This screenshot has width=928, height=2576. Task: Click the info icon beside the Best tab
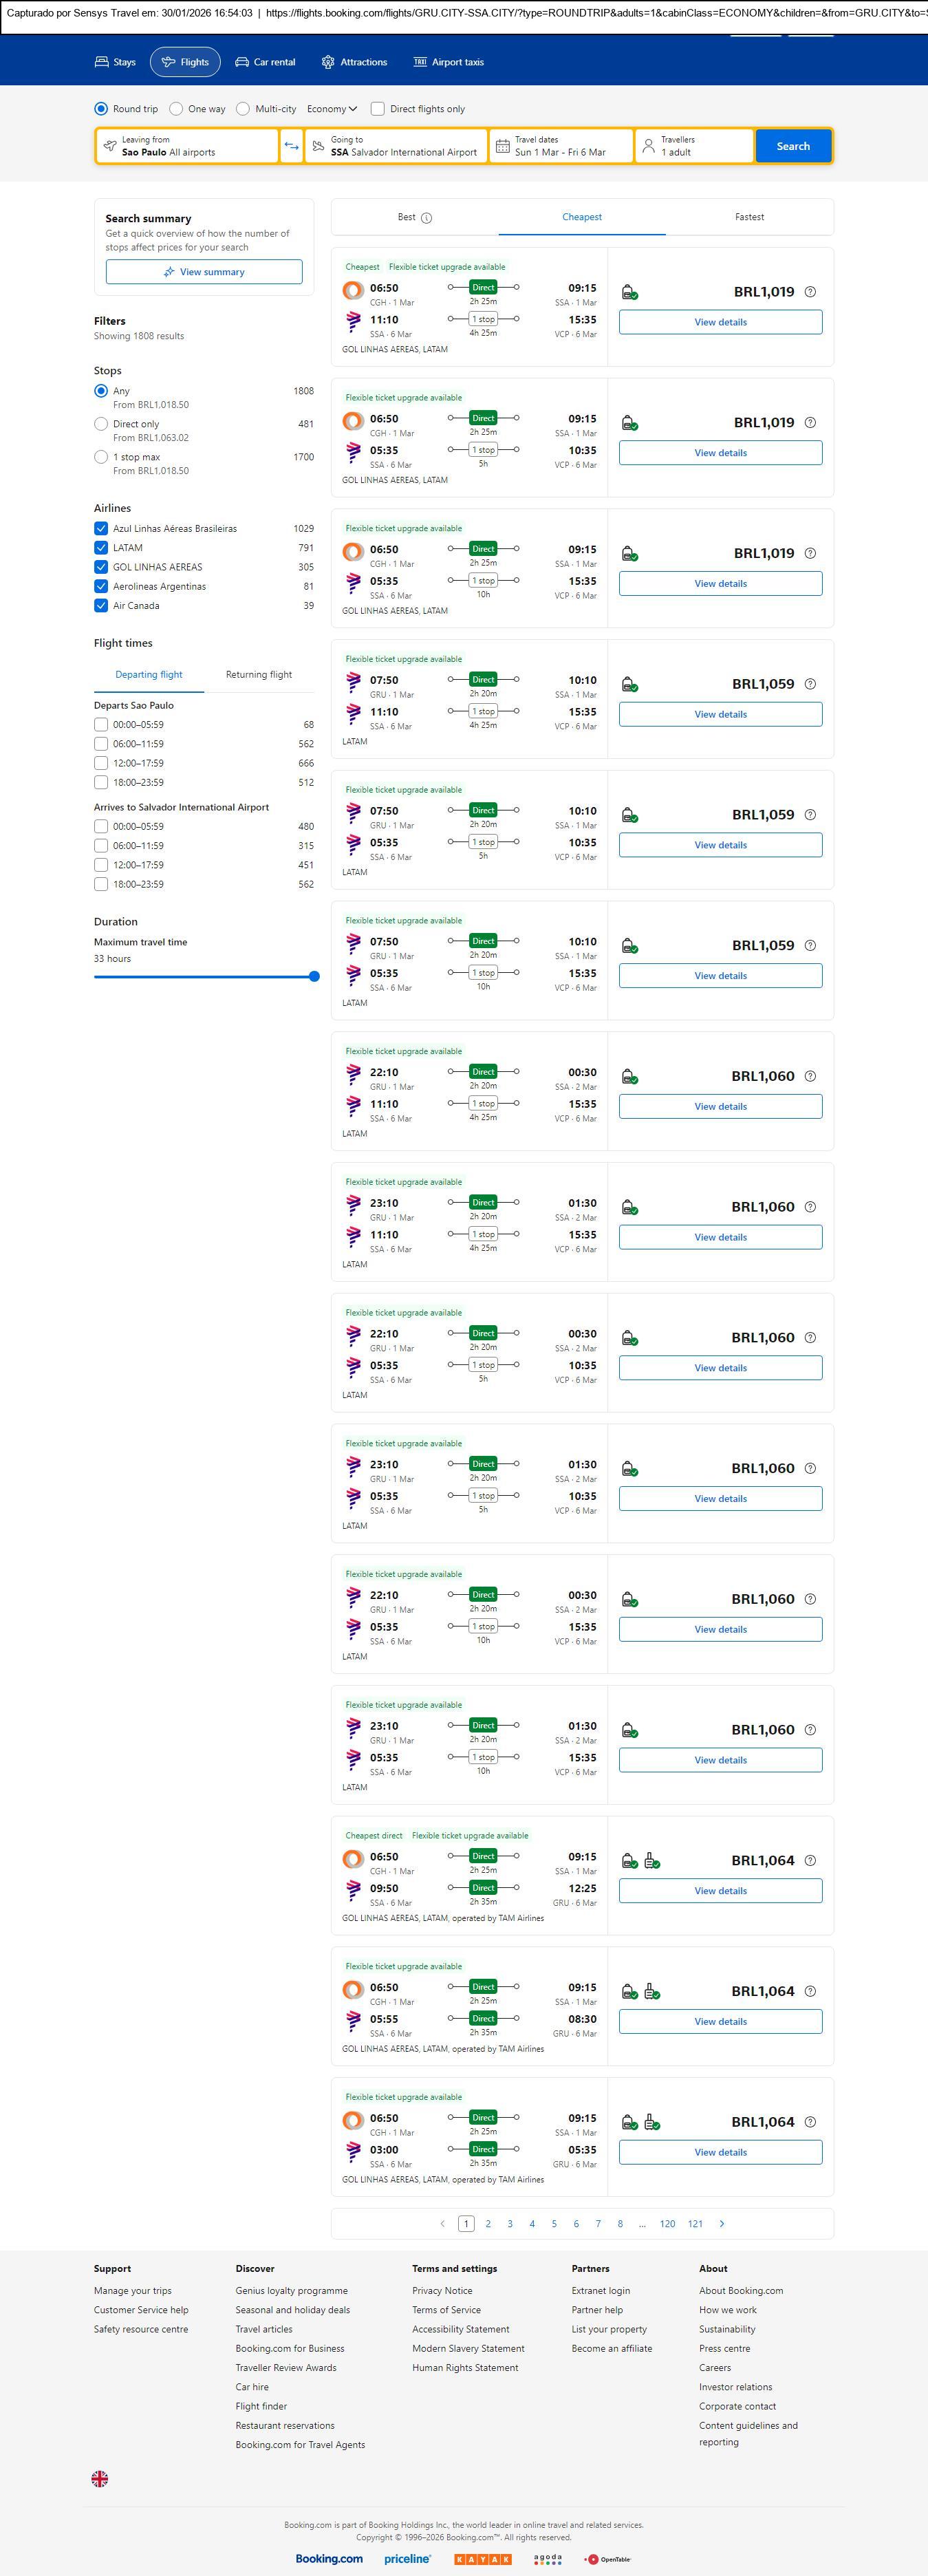[427, 218]
